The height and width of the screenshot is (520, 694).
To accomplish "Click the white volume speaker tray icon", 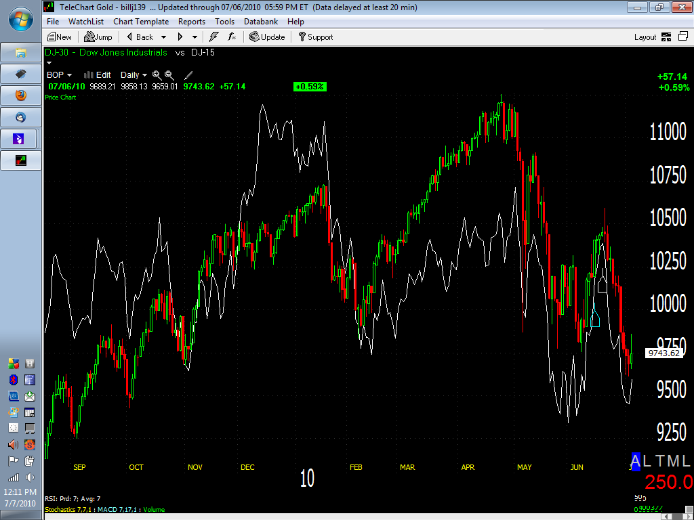I will [30, 477].
